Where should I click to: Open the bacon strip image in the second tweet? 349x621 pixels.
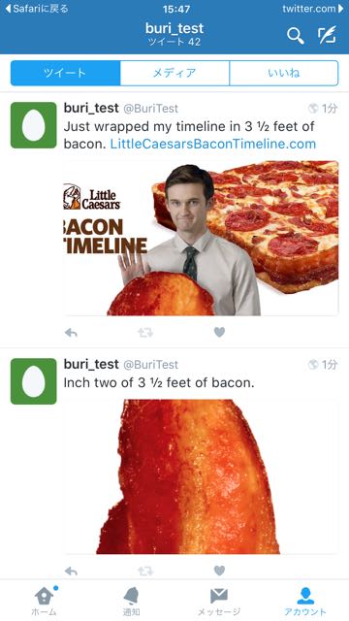coord(201,476)
